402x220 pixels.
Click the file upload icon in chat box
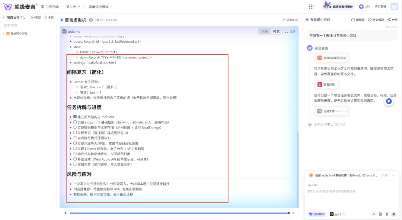[380, 214]
